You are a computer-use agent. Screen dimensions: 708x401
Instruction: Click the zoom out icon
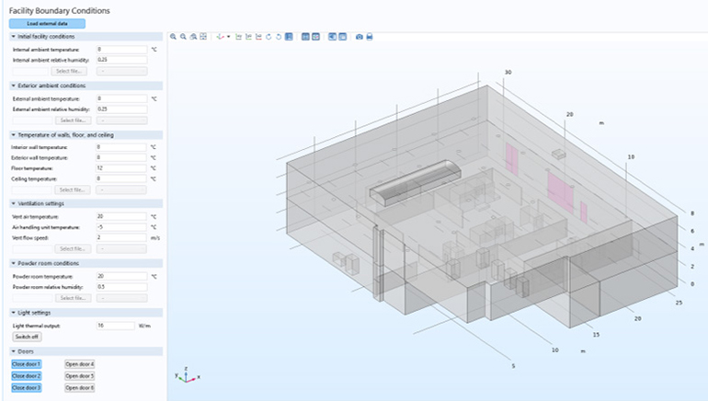click(x=184, y=37)
